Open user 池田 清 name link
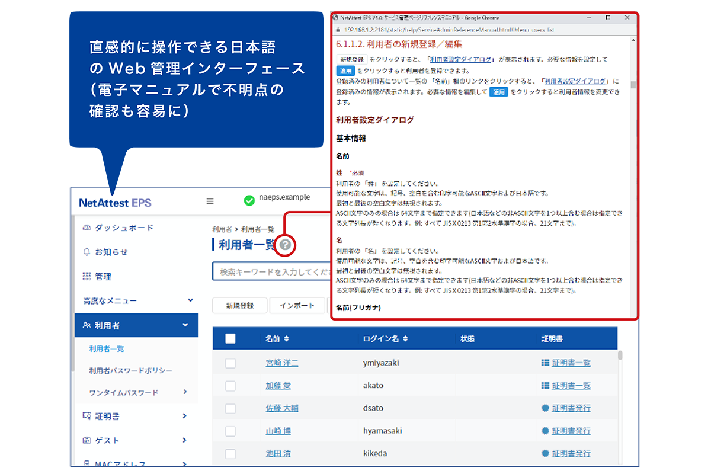 click(278, 454)
